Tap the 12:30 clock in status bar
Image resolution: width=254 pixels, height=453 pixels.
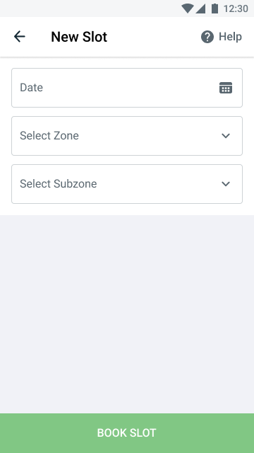(x=236, y=8)
